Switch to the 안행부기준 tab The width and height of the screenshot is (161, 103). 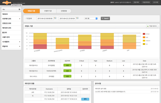pos(48,11)
